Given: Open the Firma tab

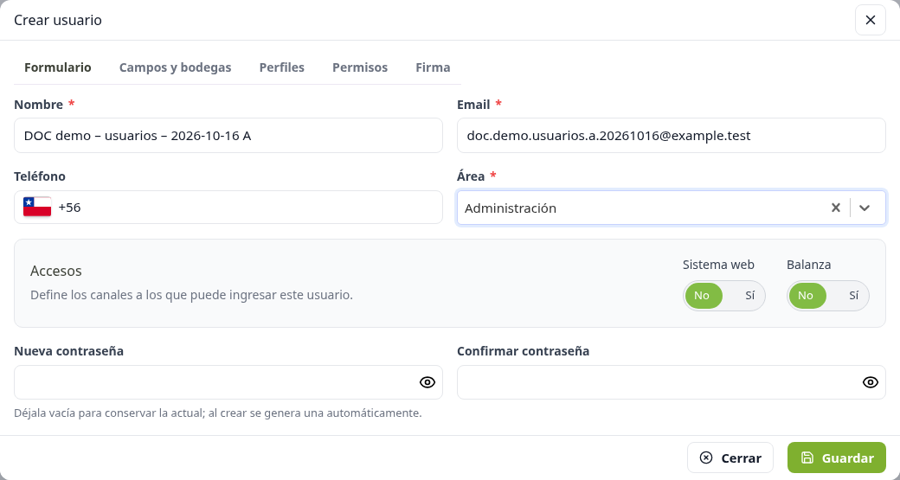Looking at the screenshot, I should pyautogui.click(x=433, y=67).
